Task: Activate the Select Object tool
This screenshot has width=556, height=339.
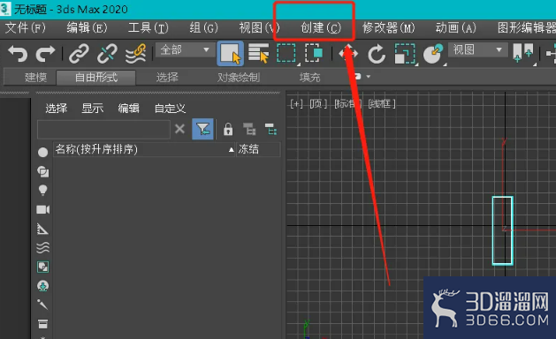Action: pos(230,54)
